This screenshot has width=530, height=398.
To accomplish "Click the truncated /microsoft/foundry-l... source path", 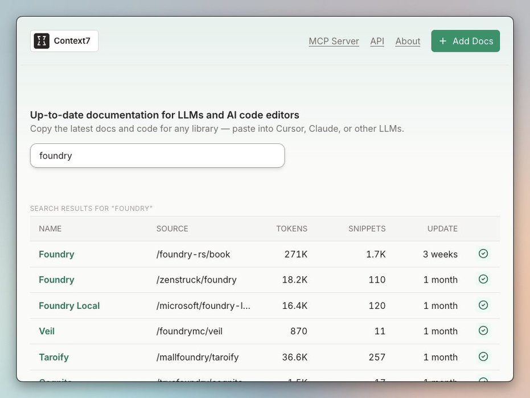I will [x=203, y=306].
